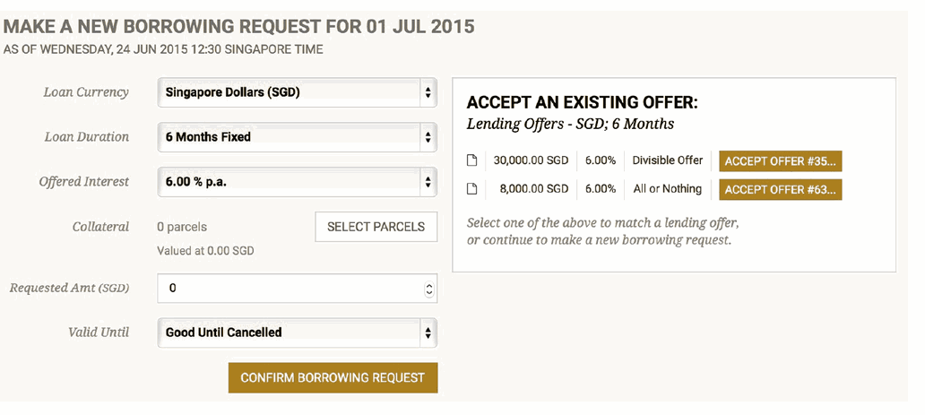
Task: Click the 0 parcels collateral text
Action: coord(182,227)
